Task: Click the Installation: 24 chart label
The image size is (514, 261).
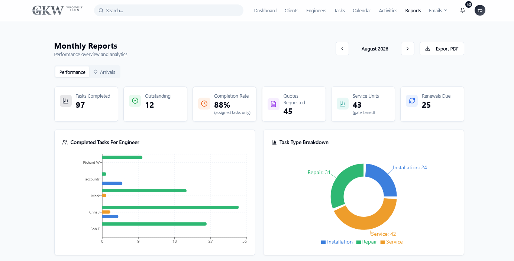Action: click(x=410, y=167)
